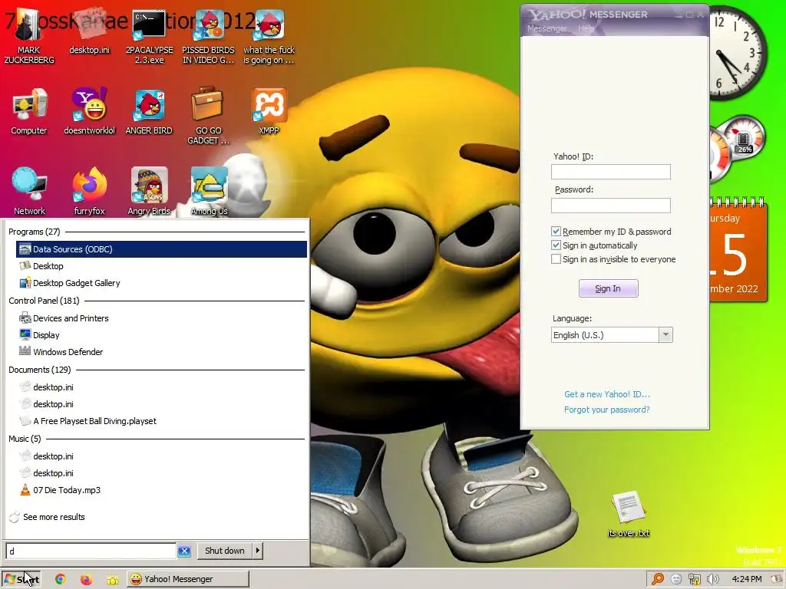Click the Start button
786x589 pixels.
click(21, 579)
